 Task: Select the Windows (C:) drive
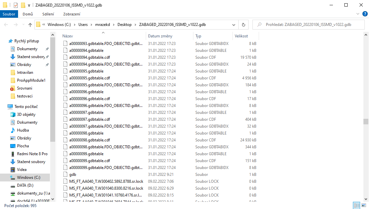(29, 178)
